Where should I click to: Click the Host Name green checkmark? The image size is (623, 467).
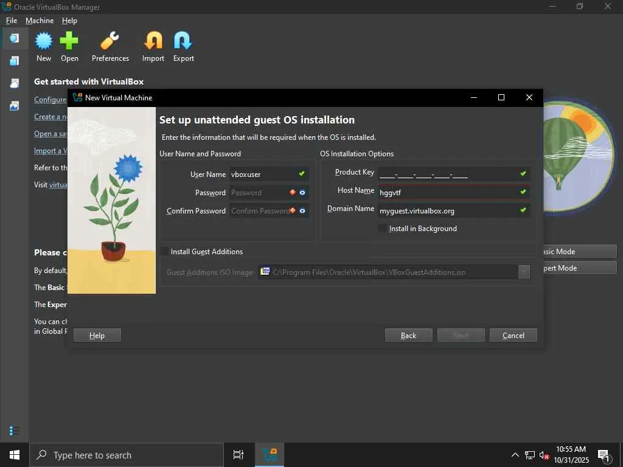point(523,192)
